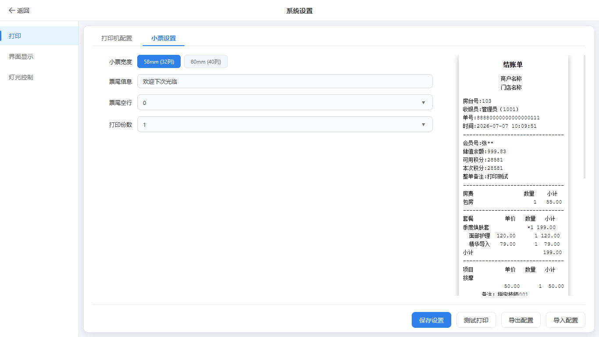Click the 票尾信息 text field
The image size is (599, 337).
[x=285, y=81]
